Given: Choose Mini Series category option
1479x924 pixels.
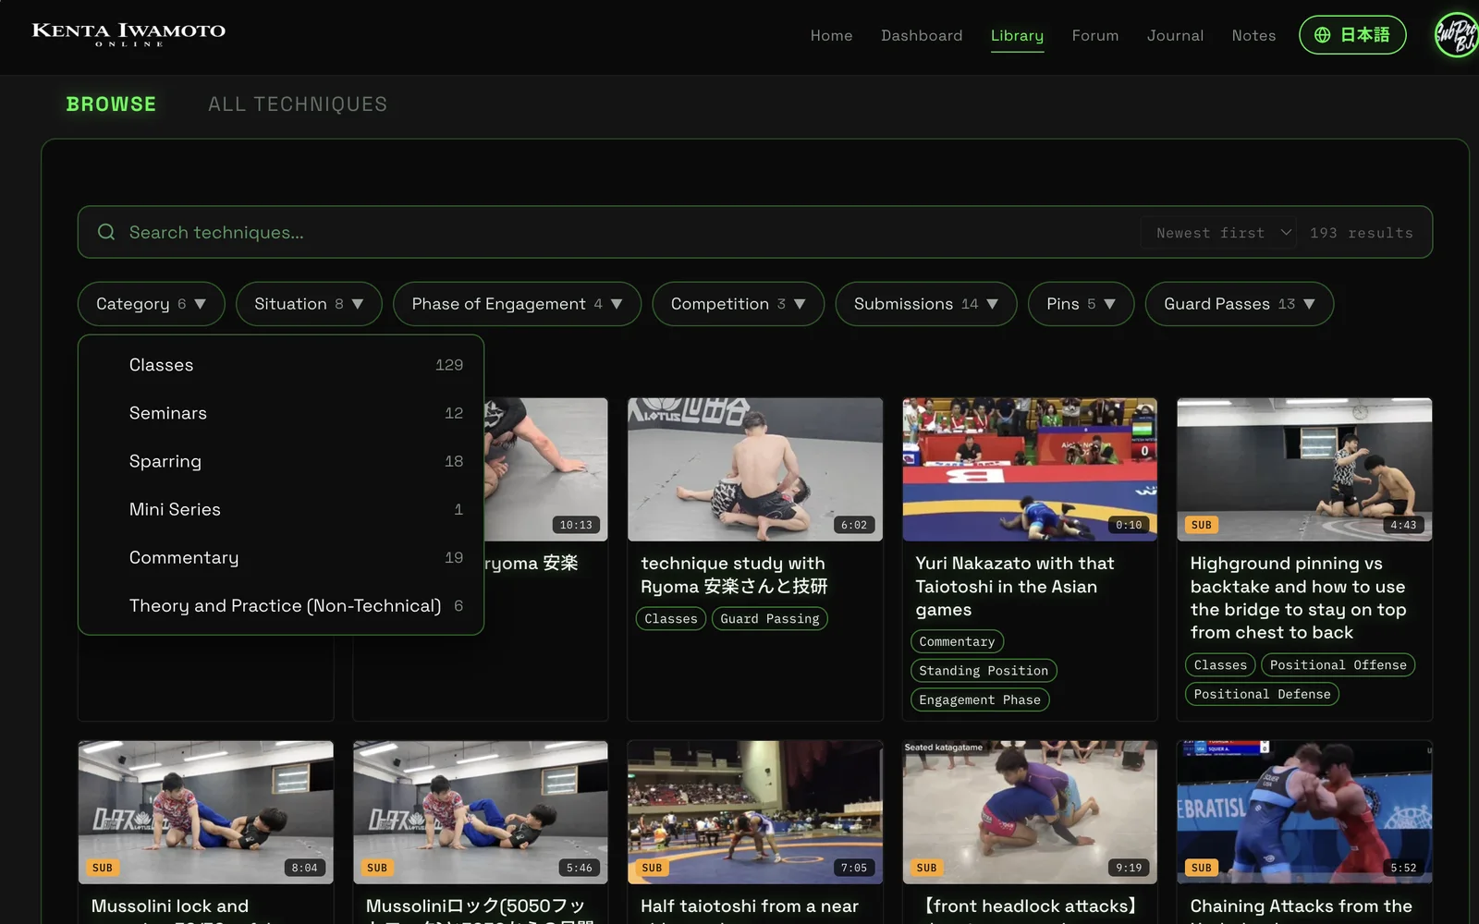Looking at the screenshot, I should point(281,509).
